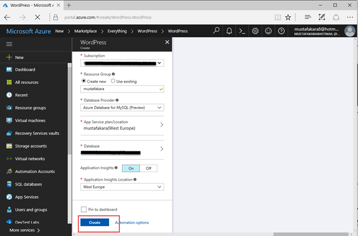The width and height of the screenshot is (358, 236).
Task: Select Use existing resource group radio
Action: click(113, 81)
